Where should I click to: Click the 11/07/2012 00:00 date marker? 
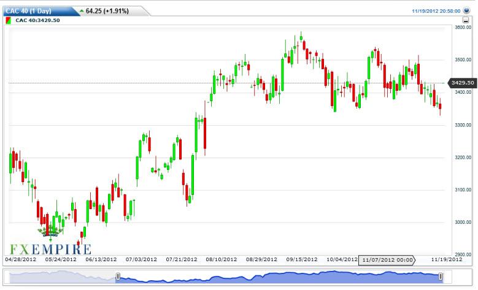tap(387, 260)
